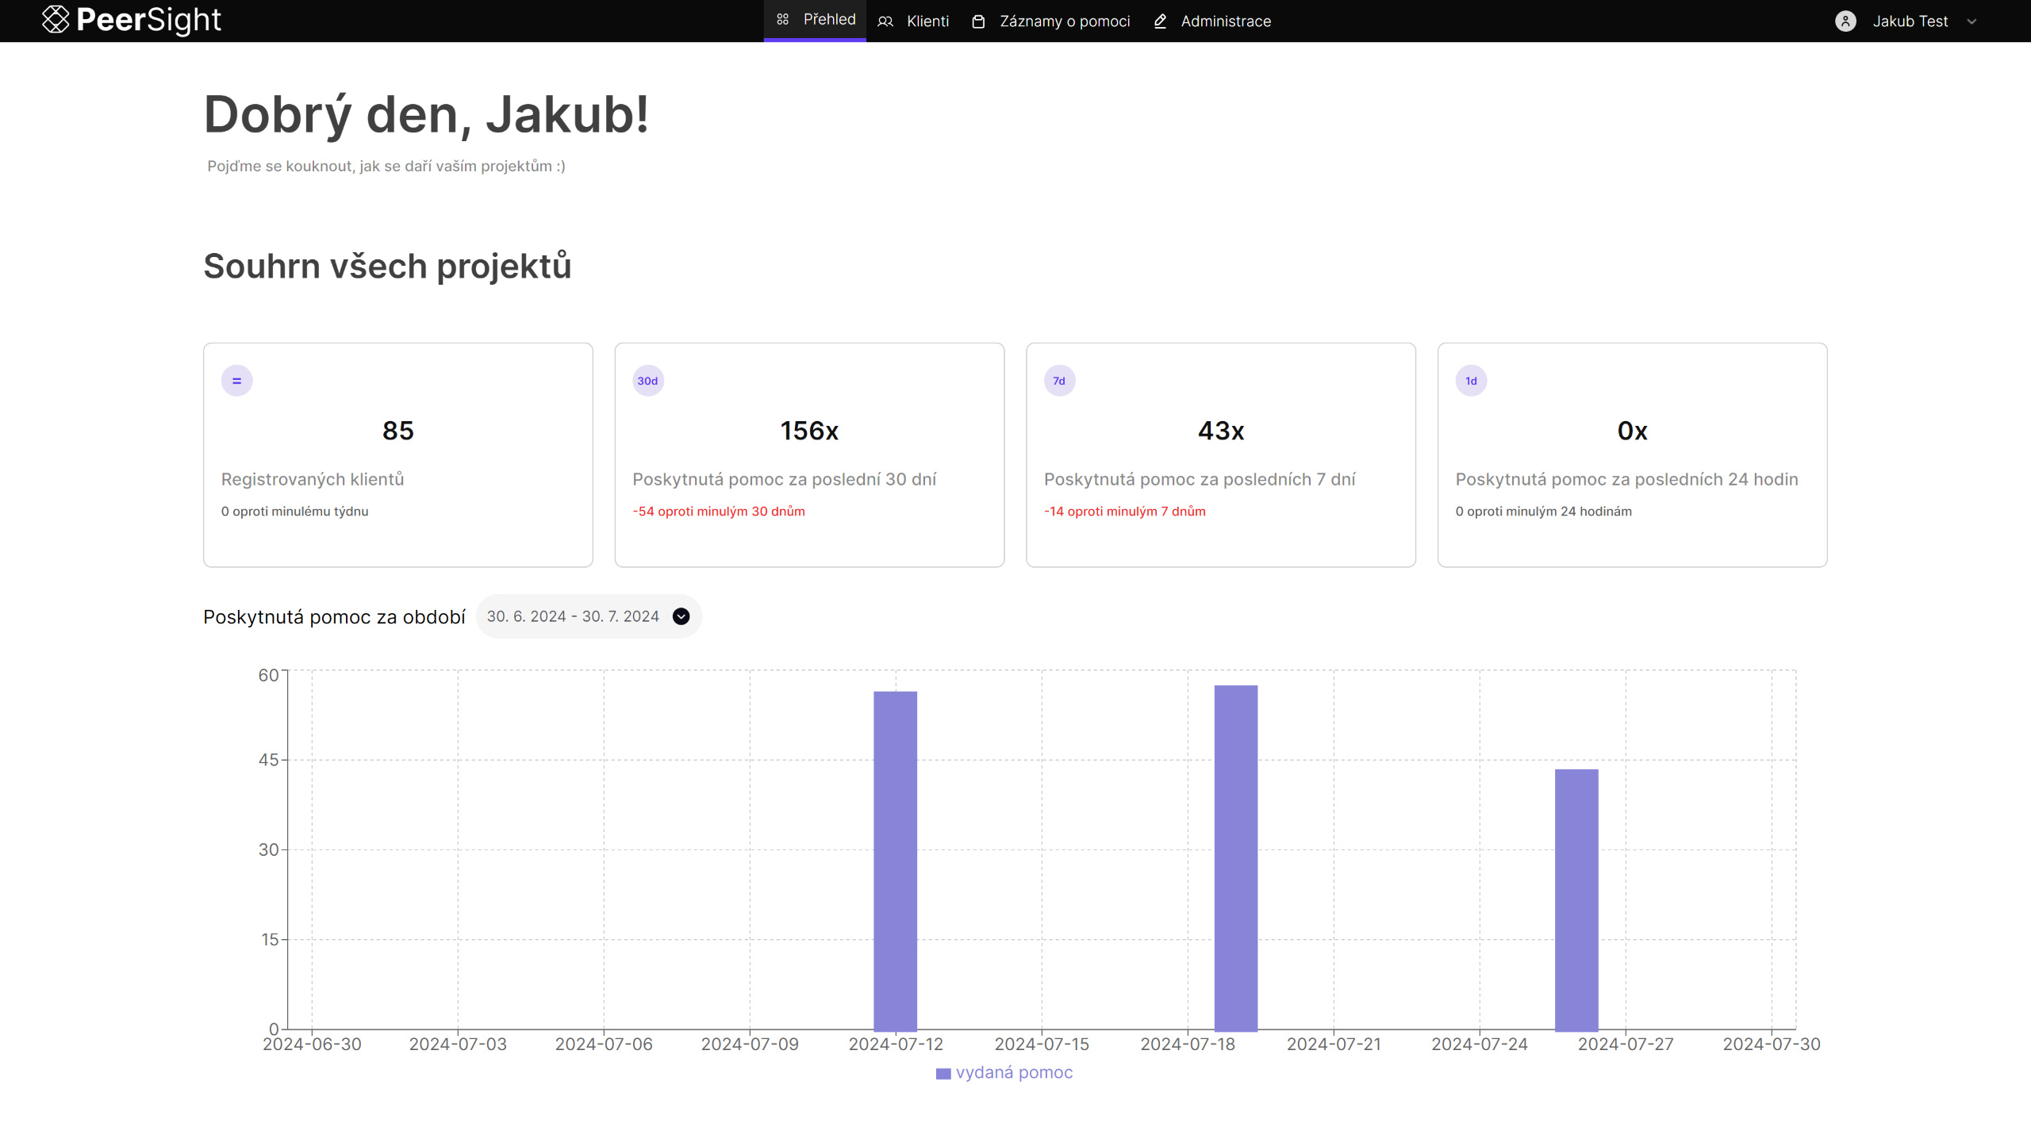
Task: Click the Záznamy o pomoci clipboard icon
Action: tap(978, 21)
